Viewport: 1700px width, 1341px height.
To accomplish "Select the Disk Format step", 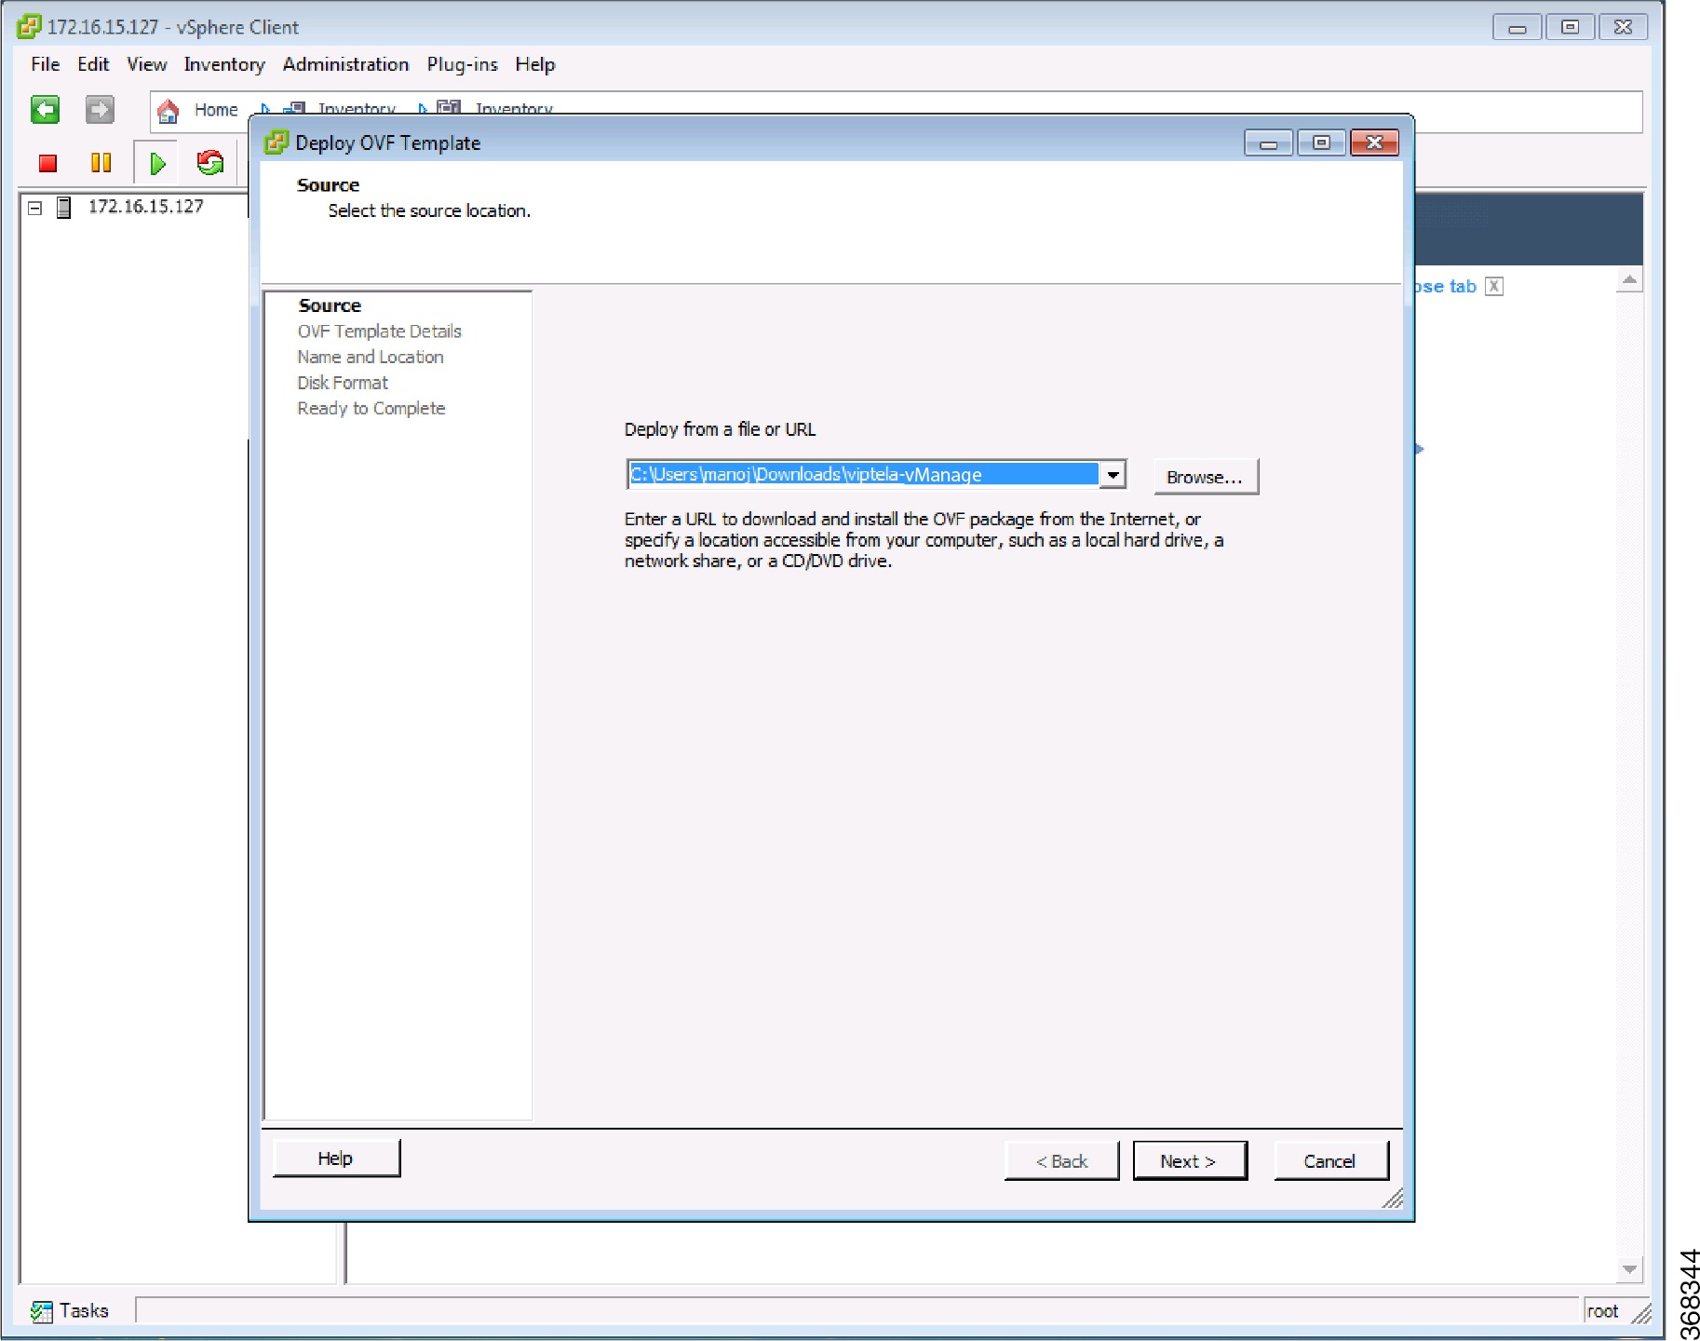I will coord(343,383).
